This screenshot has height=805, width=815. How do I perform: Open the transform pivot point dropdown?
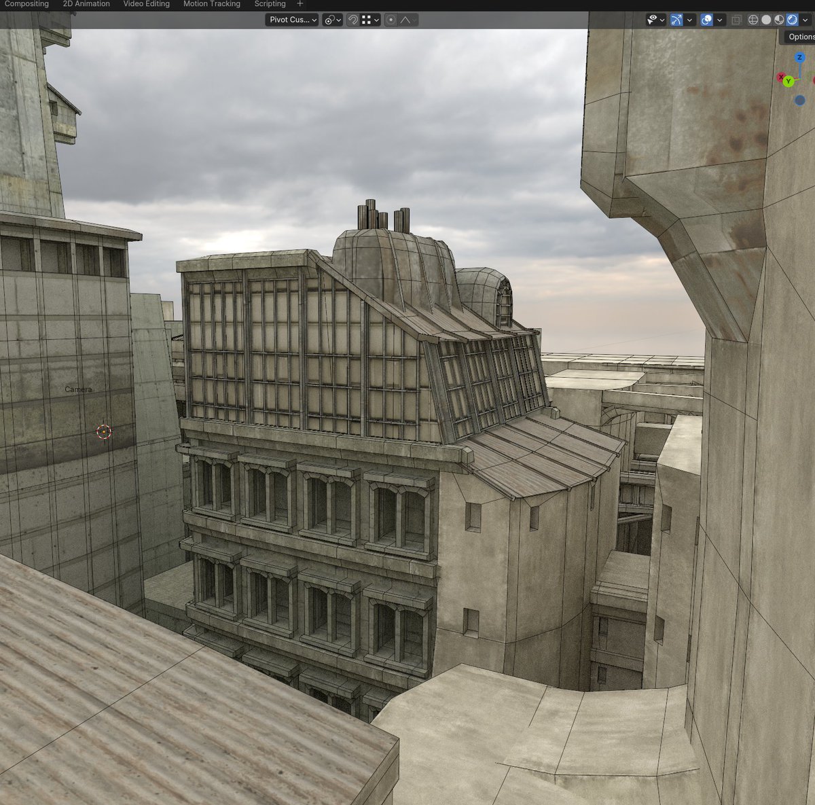[x=332, y=20]
